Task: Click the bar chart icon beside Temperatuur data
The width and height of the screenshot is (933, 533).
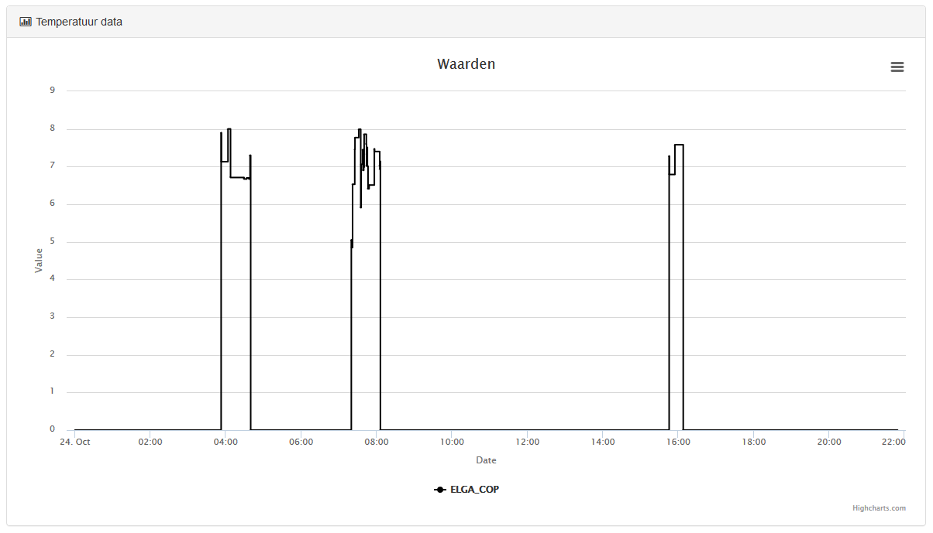Action: [x=26, y=22]
